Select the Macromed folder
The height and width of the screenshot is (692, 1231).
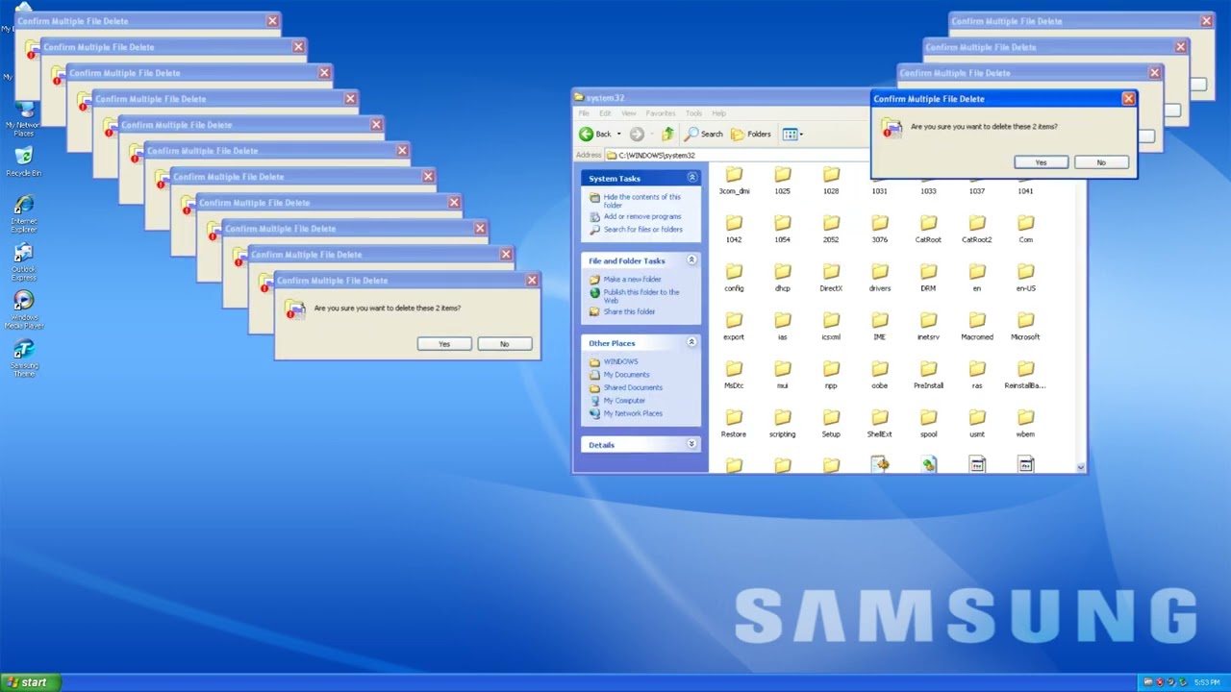point(977,326)
